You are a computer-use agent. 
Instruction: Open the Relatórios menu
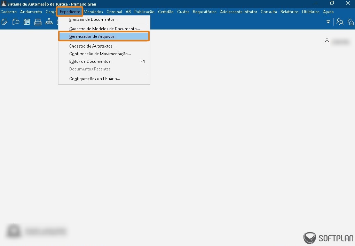(x=289, y=12)
